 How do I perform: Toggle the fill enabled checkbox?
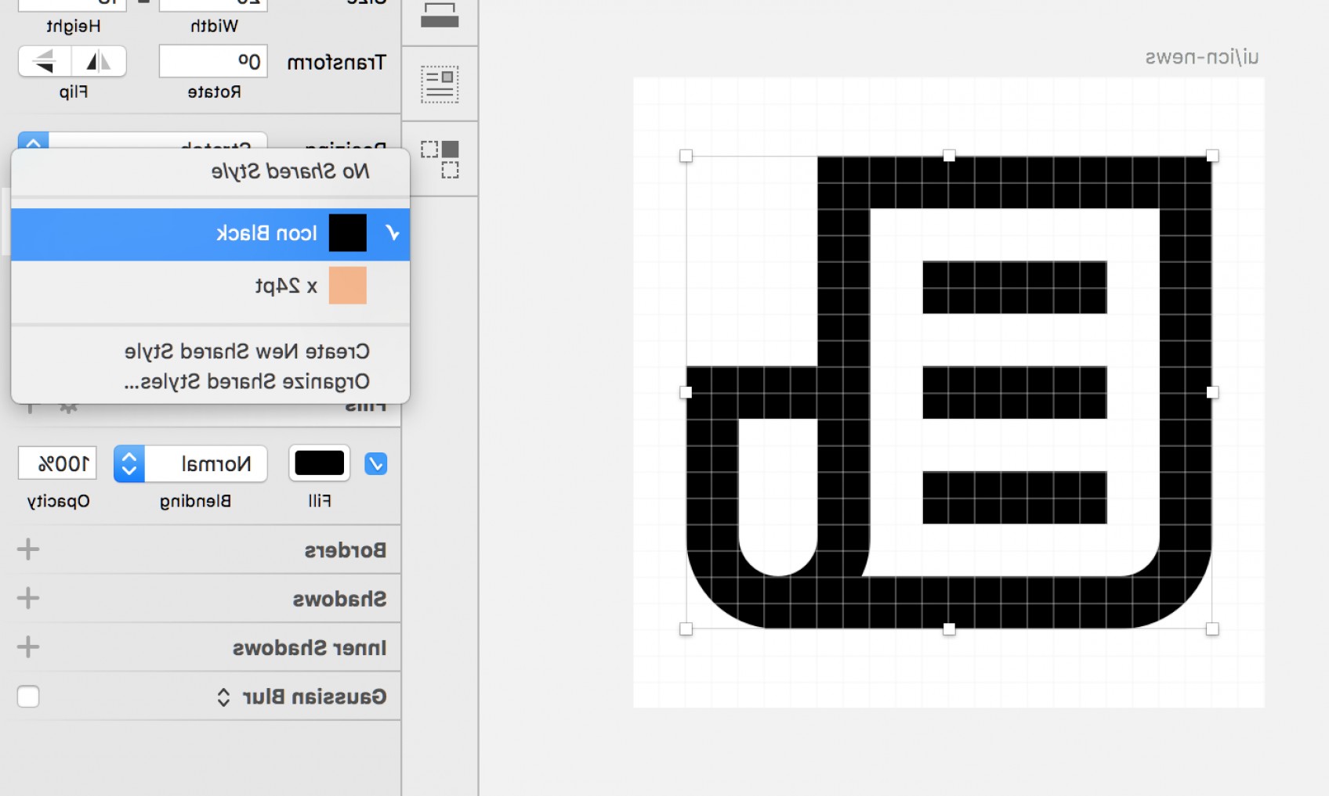click(375, 463)
